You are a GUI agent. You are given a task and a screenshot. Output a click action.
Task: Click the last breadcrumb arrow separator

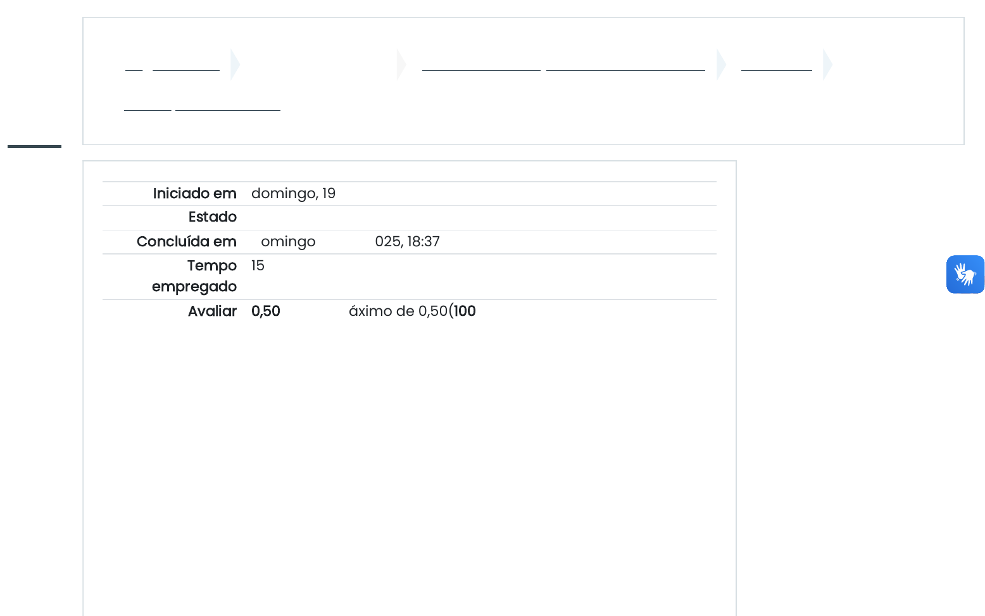tap(827, 65)
